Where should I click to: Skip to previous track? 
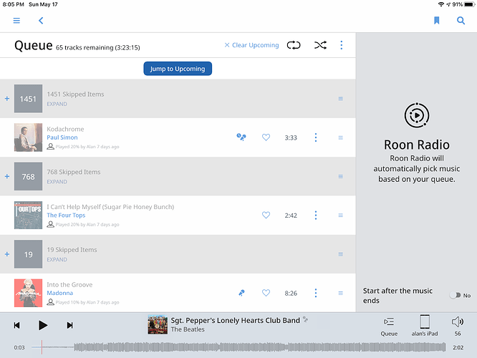pyautogui.click(x=16, y=326)
